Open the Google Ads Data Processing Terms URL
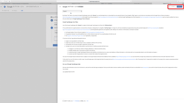 124,59
